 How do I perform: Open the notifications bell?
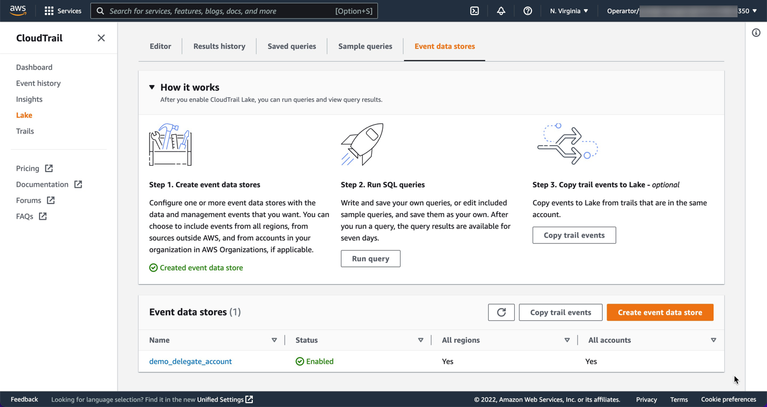(x=501, y=11)
